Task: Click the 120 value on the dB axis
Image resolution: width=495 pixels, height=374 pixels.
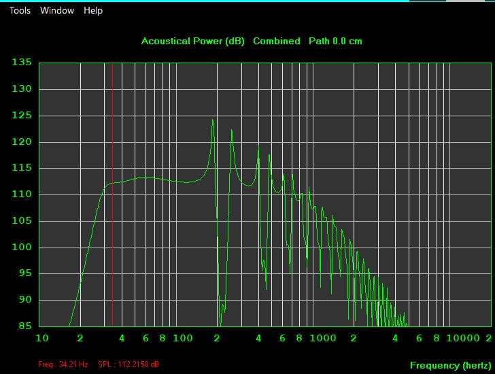Action: pyautogui.click(x=22, y=141)
